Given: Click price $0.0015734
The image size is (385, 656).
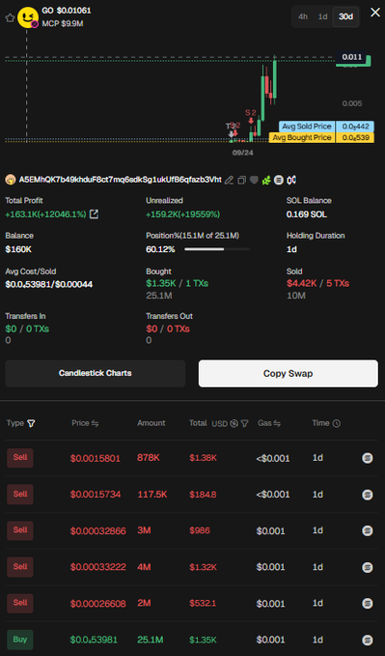Looking at the screenshot, I should pyautogui.click(x=96, y=495).
